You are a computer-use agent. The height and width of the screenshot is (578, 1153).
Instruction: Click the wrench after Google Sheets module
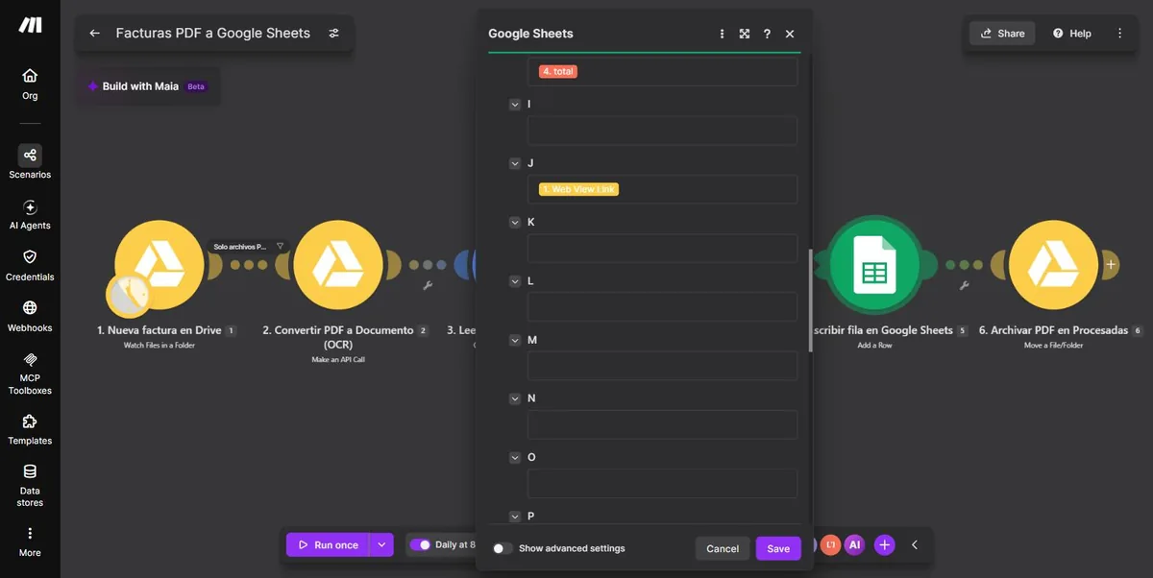point(965,285)
